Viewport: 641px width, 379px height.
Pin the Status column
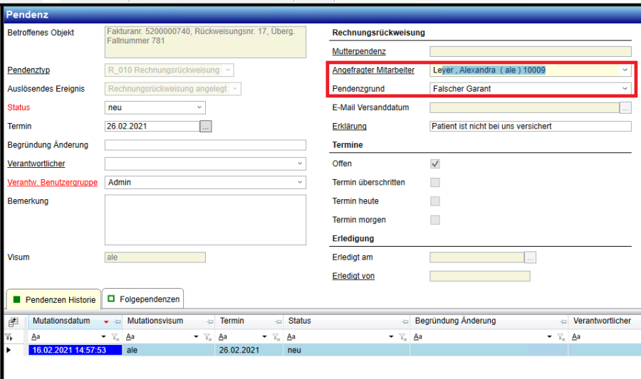[405, 322]
